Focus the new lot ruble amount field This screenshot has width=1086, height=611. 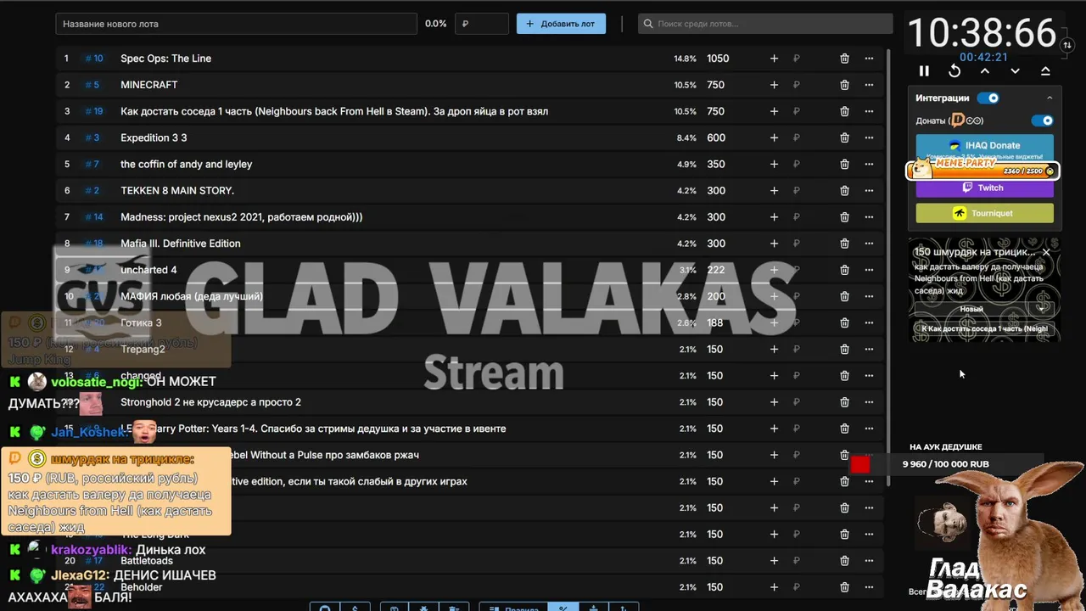click(481, 24)
